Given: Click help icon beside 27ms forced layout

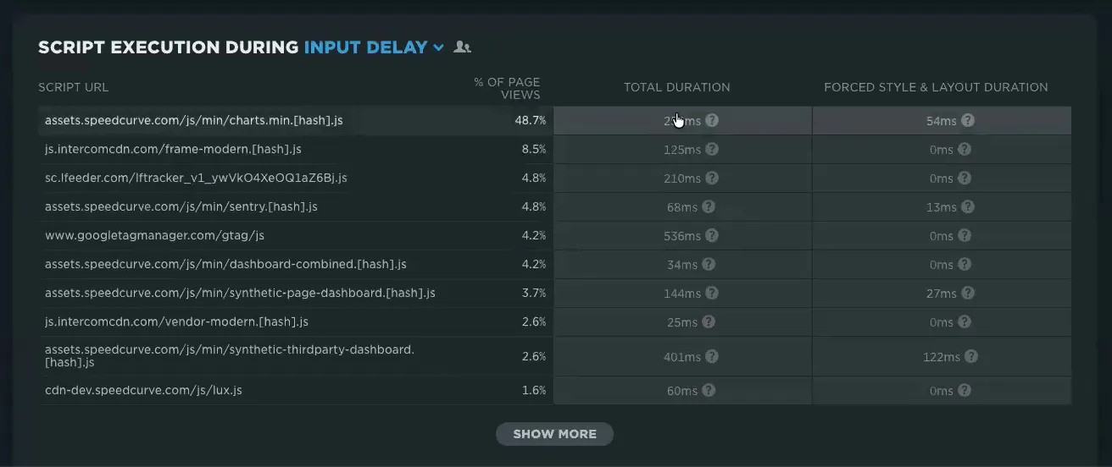Looking at the screenshot, I should 968,294.
